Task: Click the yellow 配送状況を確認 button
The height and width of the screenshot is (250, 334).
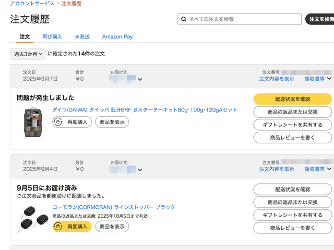Action: 292,99
